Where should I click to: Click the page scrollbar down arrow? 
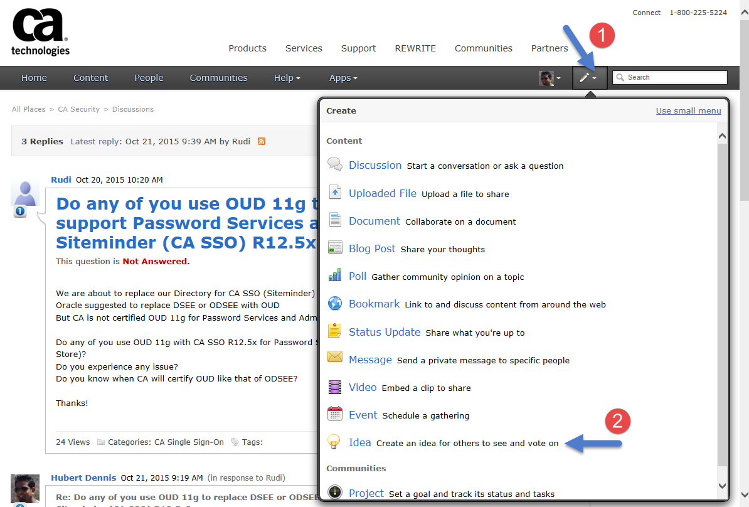[x=744, y=494]
